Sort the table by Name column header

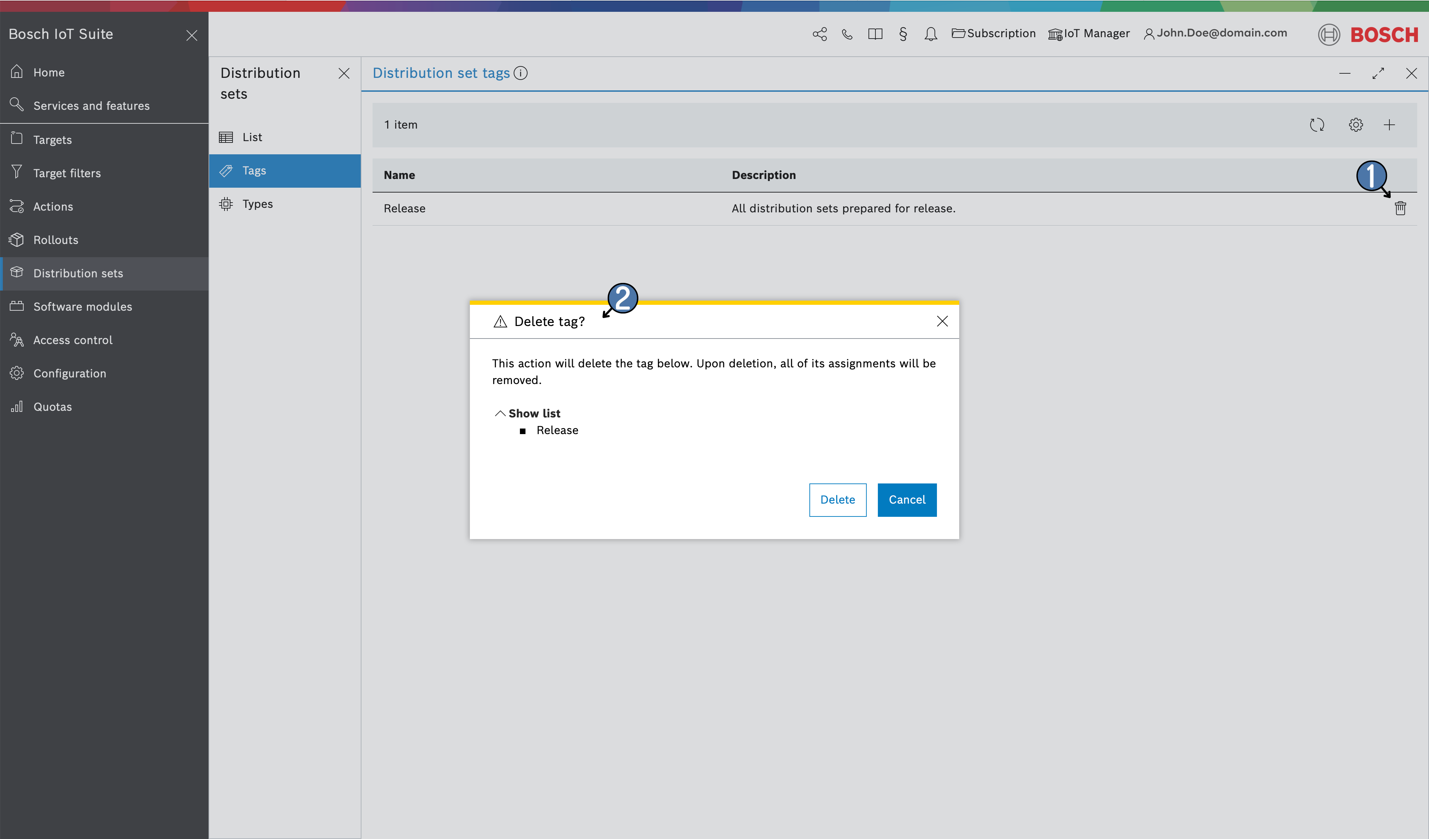pyautogui.click(x=399, y=175)
